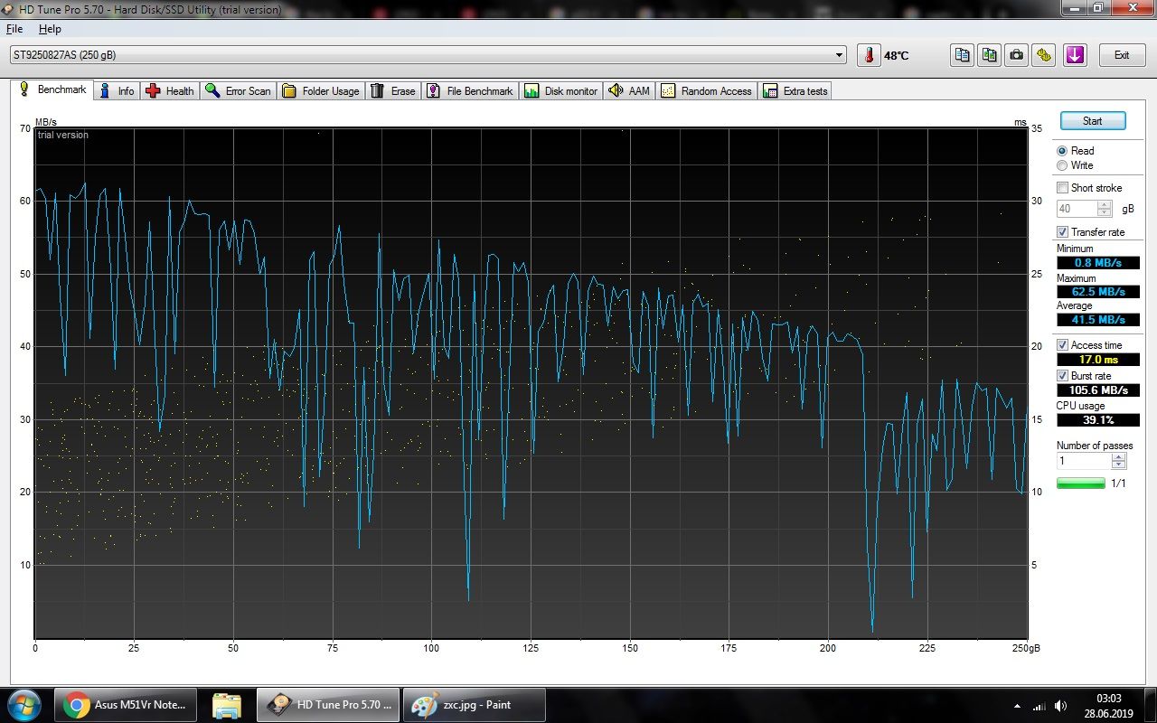1157x723 pixels.
Task: Click the volume speaker tray icon
Action: (1061, 706)
